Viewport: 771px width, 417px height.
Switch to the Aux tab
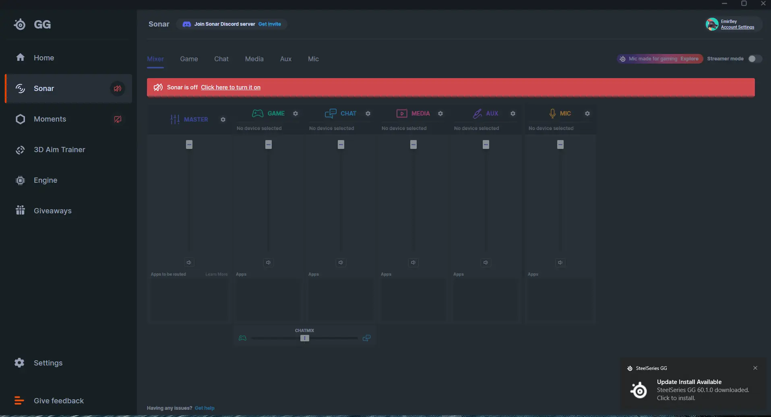286,59
